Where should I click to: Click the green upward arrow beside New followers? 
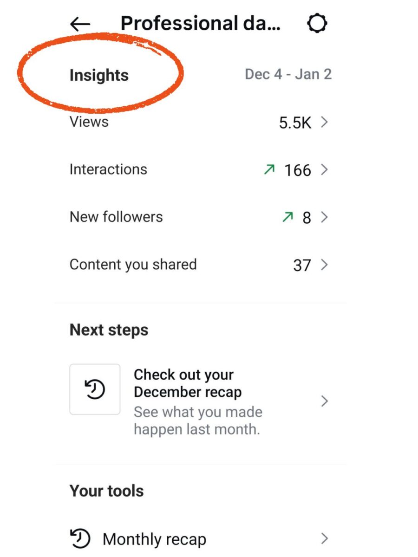[x=287, y=217]
